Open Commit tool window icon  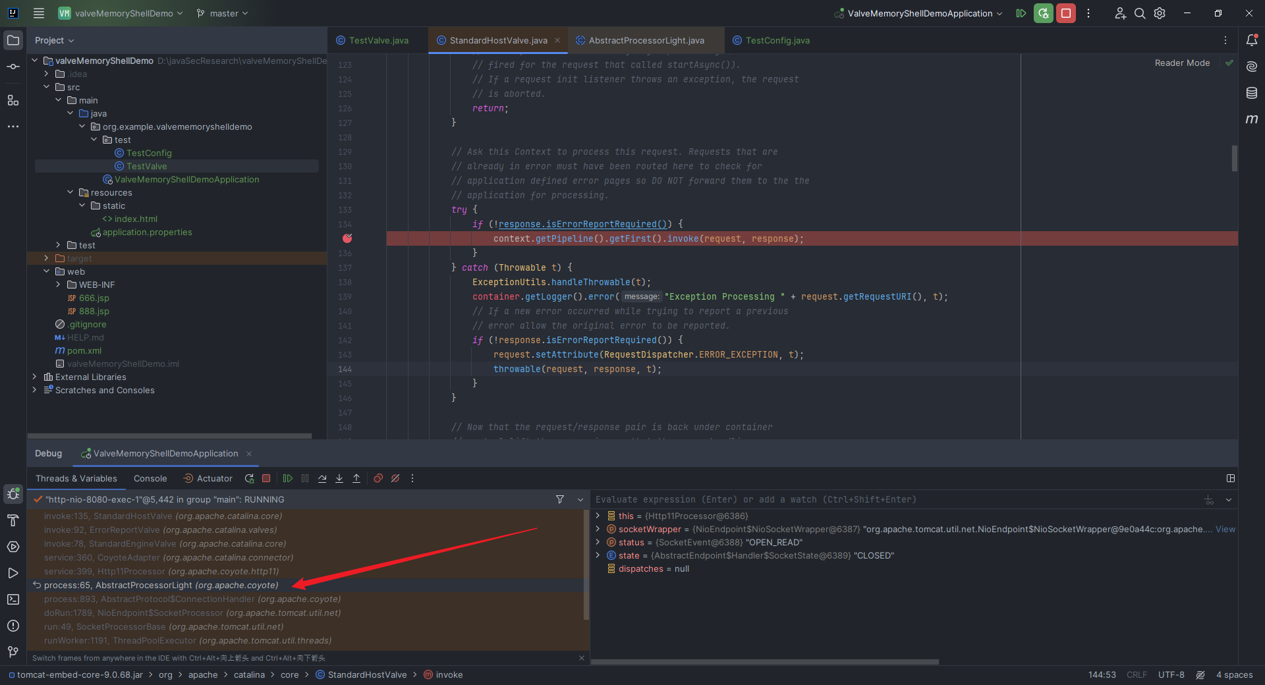coord(13,67)
